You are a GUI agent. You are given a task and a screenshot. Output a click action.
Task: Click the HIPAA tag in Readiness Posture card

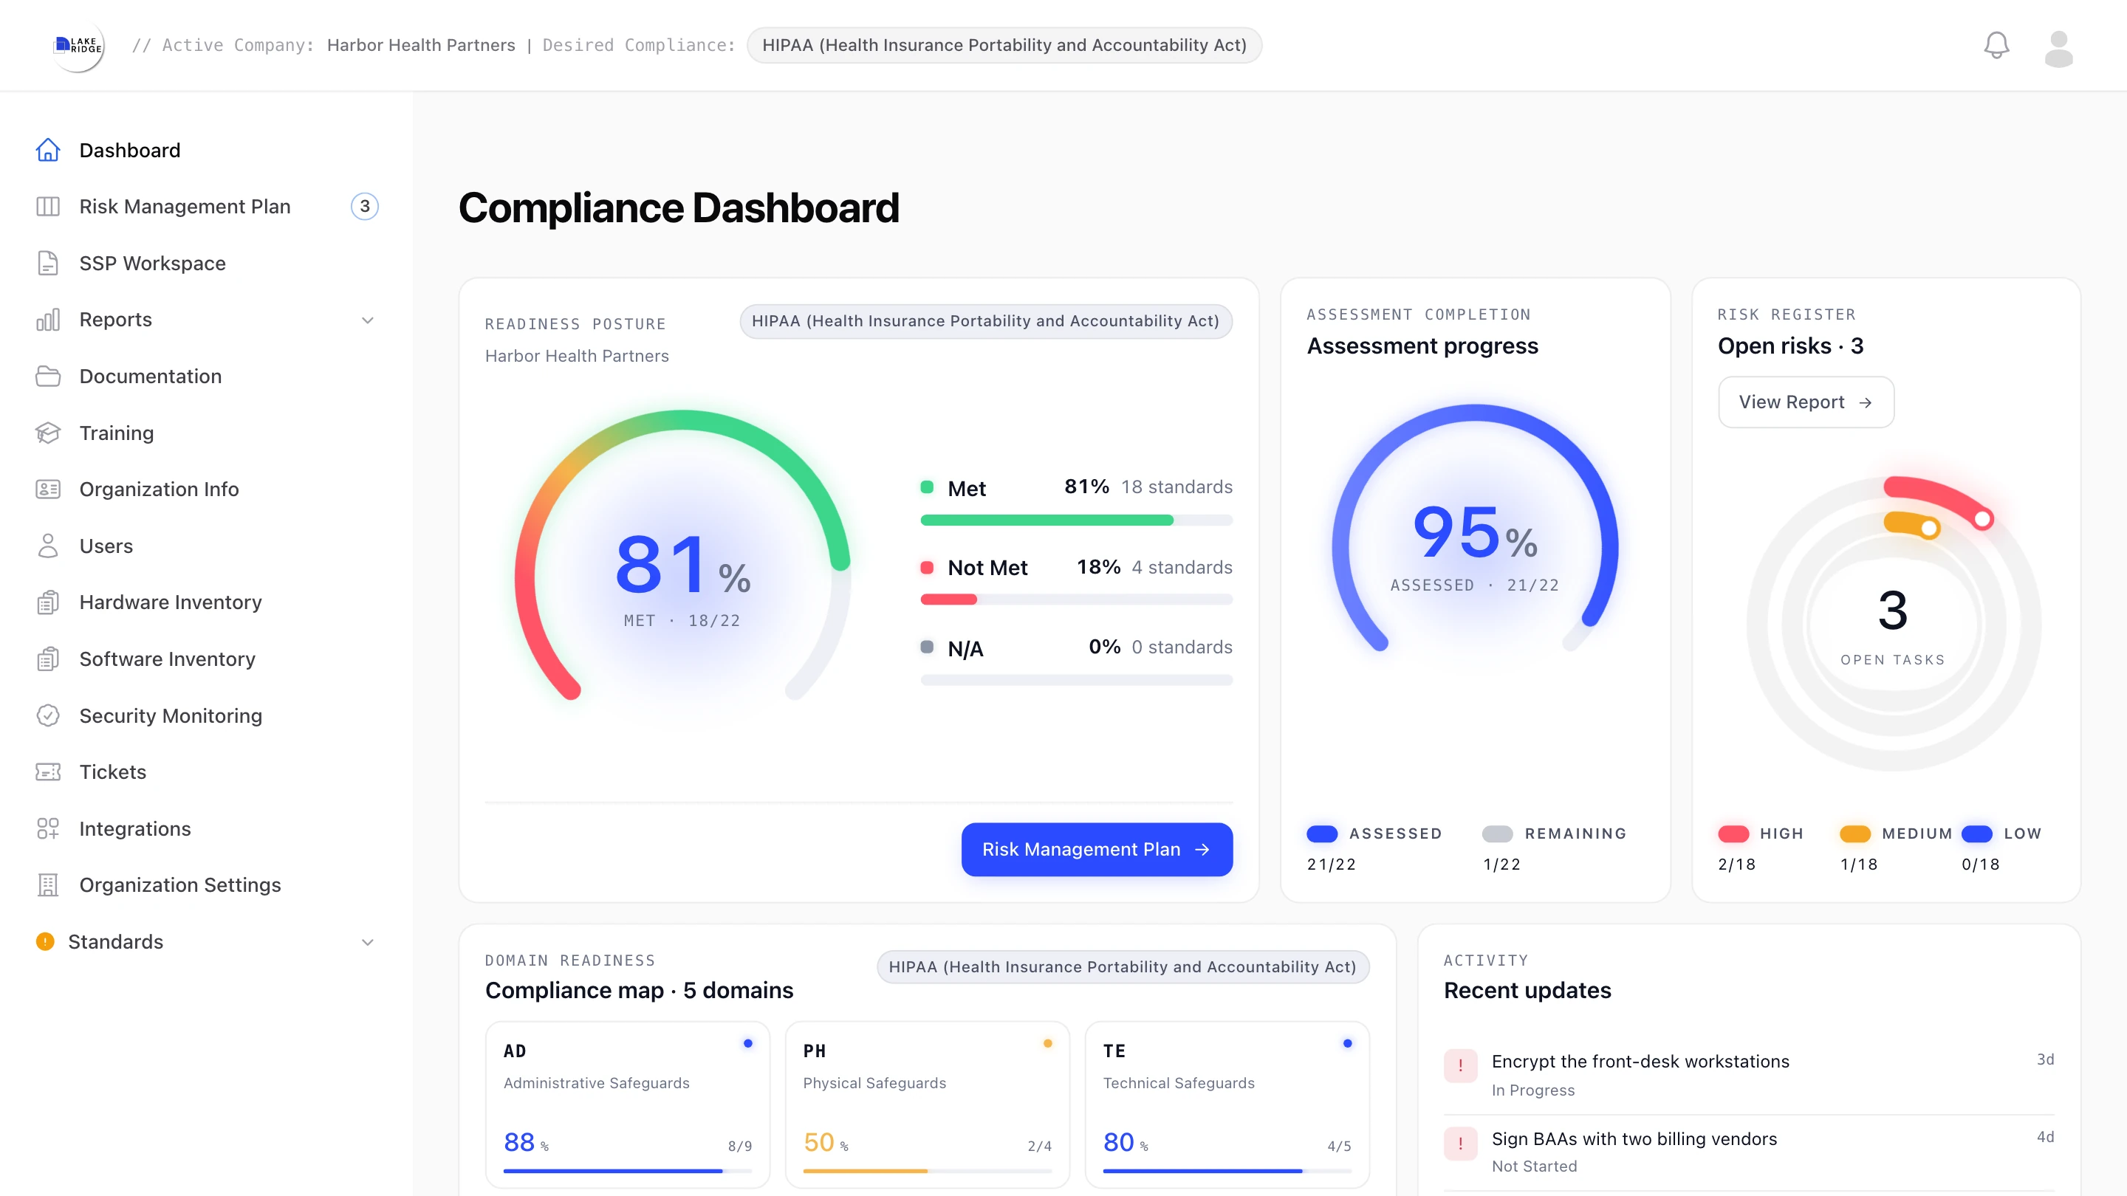pos(986,321)
